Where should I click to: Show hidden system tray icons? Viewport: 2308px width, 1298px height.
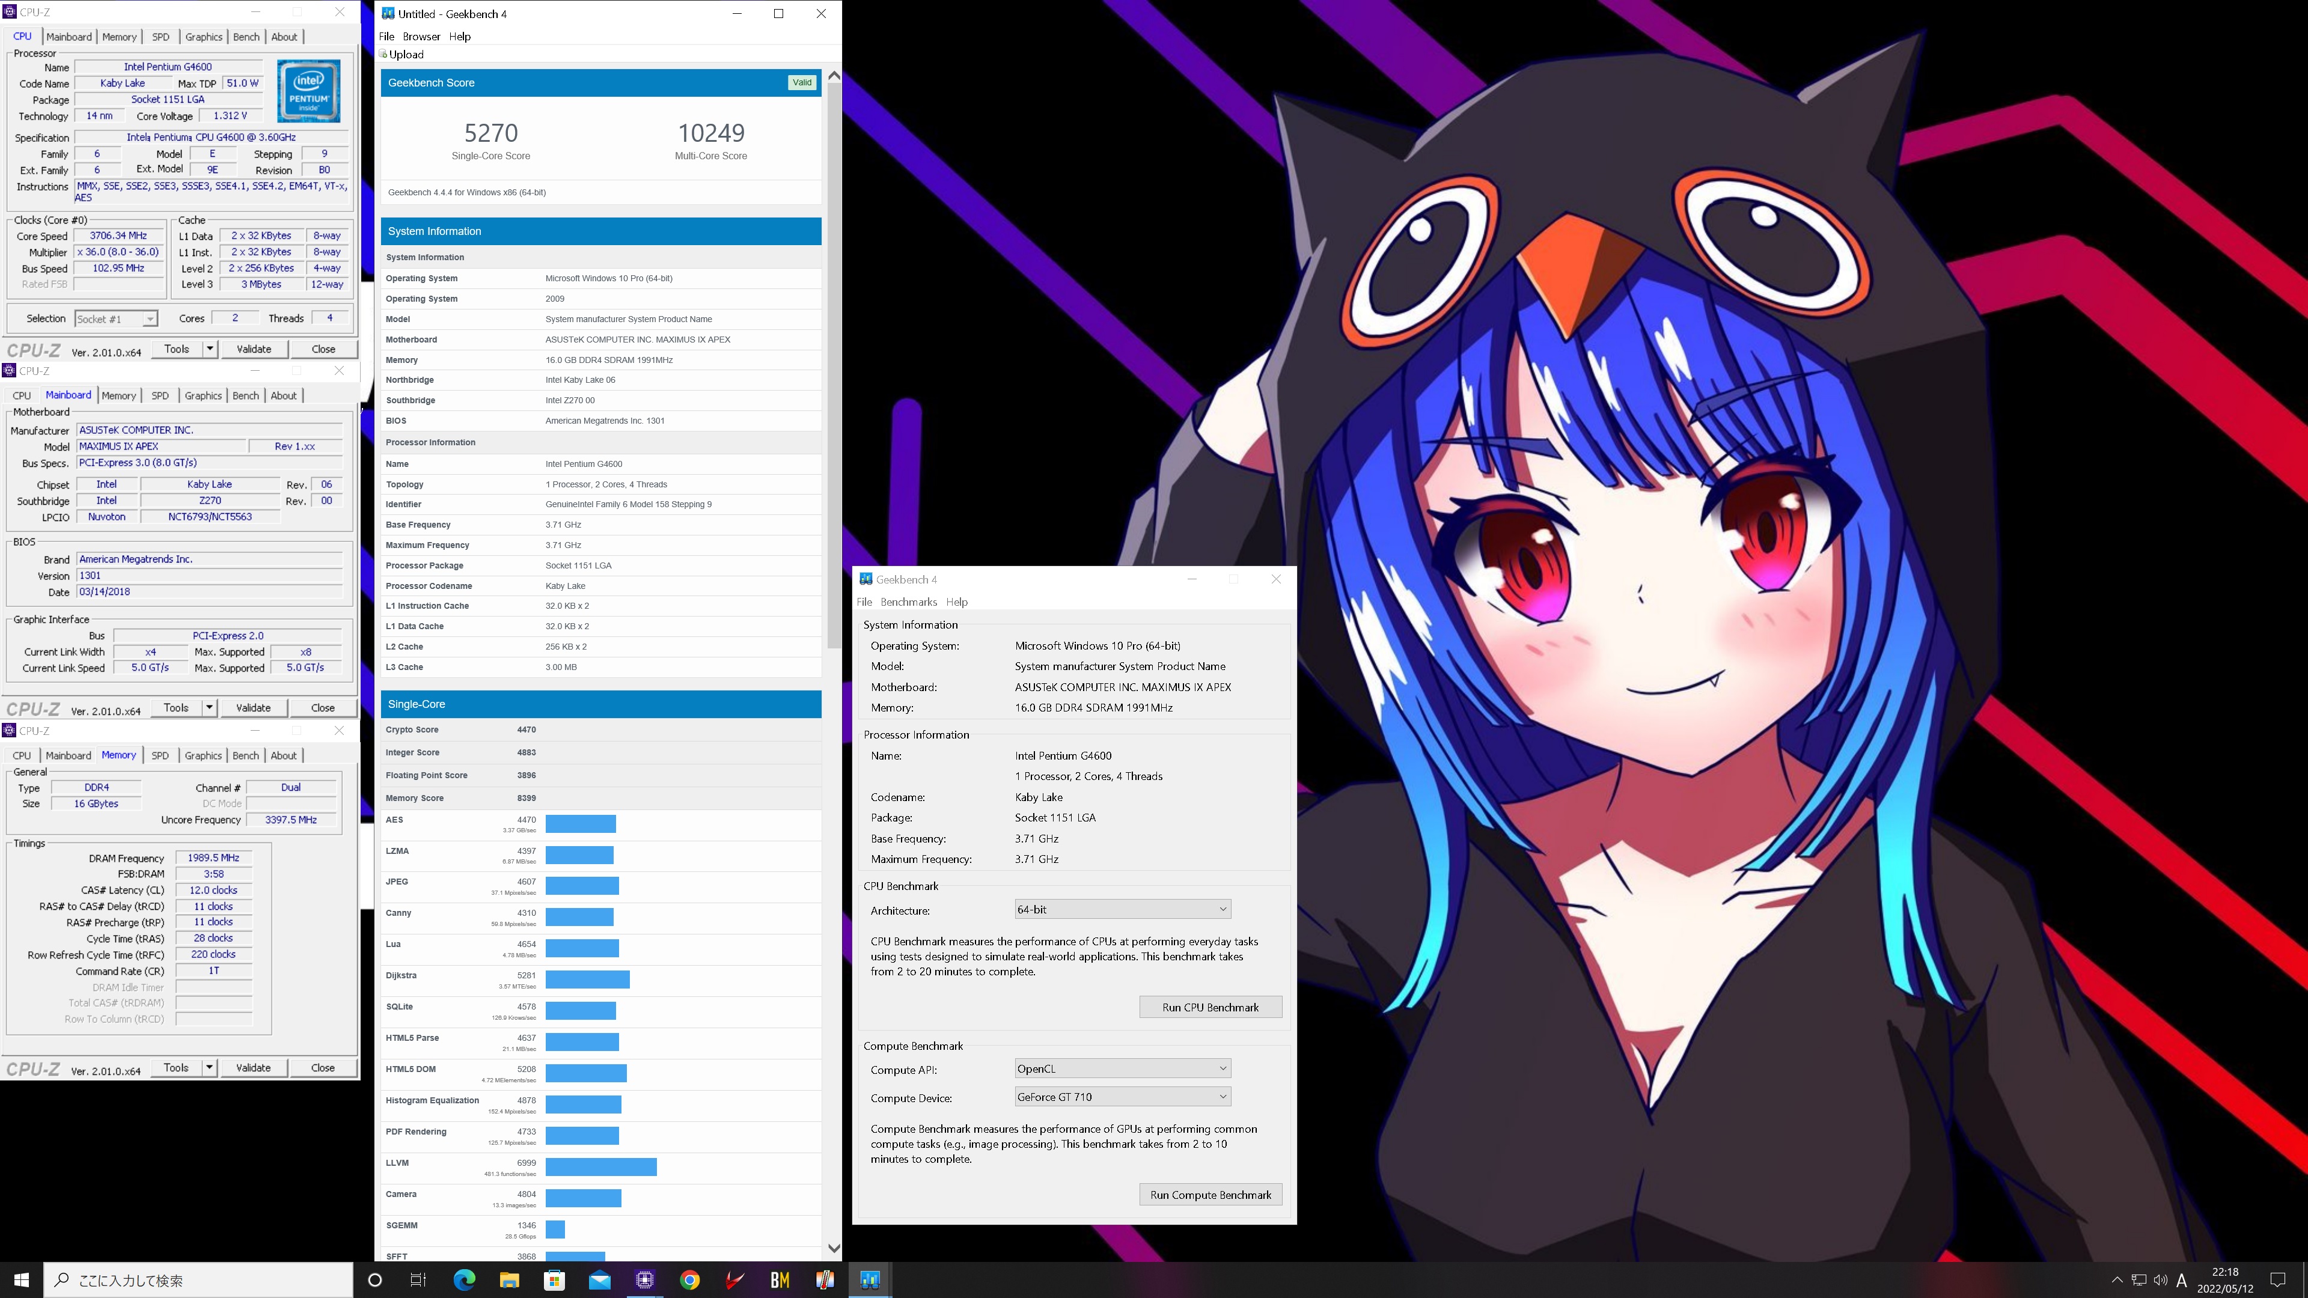pyautogui.click(x=2117, y=1279)
